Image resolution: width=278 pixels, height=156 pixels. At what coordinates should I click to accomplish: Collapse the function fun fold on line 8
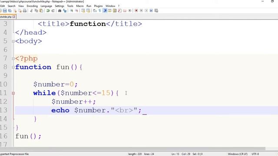tap(13, 67)
